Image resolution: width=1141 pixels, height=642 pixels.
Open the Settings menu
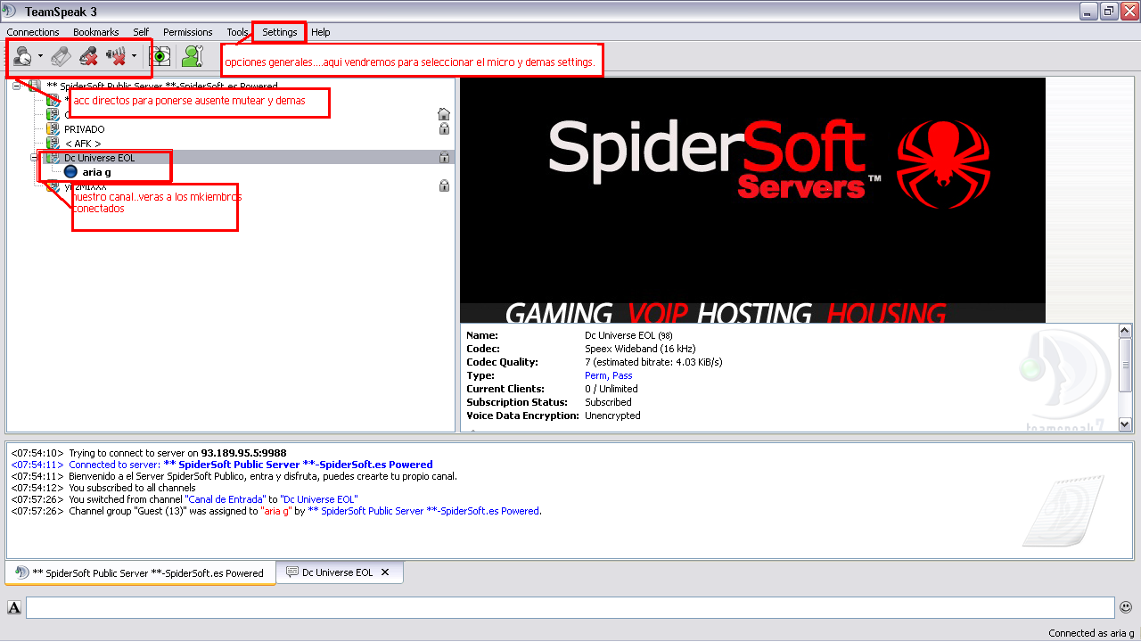point(280,32)
